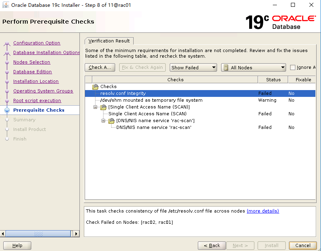321x251 pixels.
Task: Click the Help button
Action: click(x=17, y=245)
